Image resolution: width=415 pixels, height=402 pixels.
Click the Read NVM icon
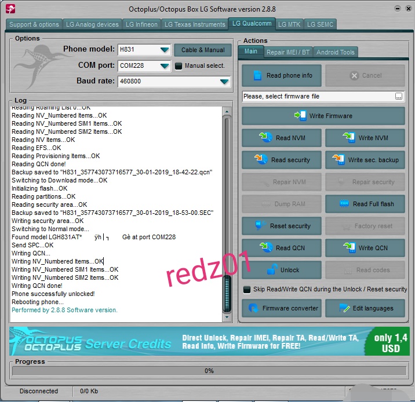265,137
